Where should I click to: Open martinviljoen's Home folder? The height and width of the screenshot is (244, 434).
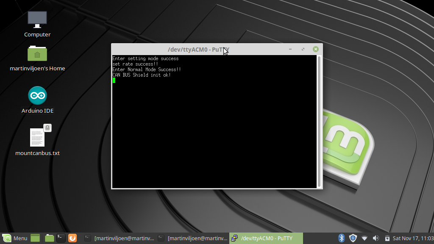click(x=37, y=54)
